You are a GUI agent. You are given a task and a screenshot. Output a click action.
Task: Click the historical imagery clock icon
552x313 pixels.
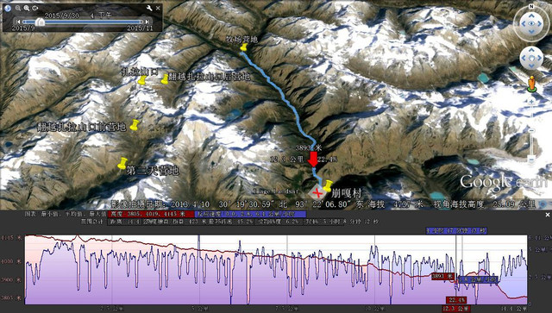(8, 8)
